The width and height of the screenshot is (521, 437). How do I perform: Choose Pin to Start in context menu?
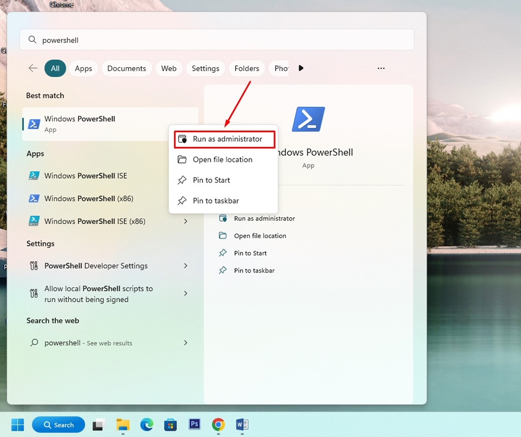click(223, 180)
